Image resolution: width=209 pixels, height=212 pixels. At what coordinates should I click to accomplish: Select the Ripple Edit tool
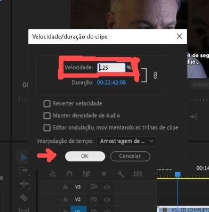tap(24, 184)
